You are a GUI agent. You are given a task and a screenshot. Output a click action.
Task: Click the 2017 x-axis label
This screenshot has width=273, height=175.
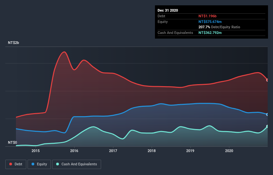(113, 151)
